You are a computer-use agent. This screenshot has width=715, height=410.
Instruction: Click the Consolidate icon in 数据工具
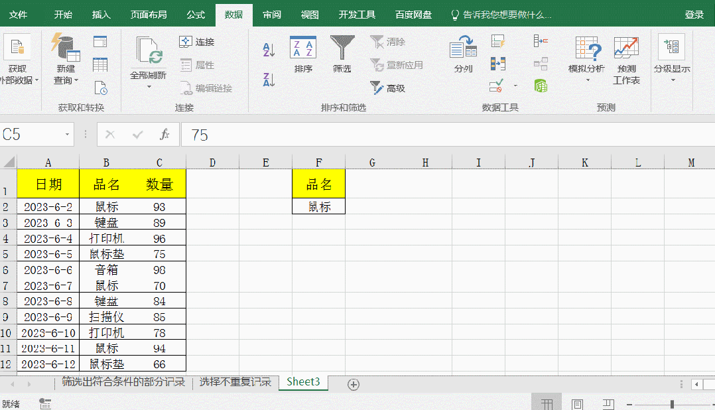click(541, 41)
